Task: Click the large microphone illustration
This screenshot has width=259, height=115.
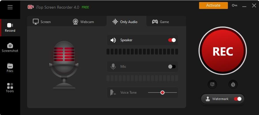Action: pos(64,65)
